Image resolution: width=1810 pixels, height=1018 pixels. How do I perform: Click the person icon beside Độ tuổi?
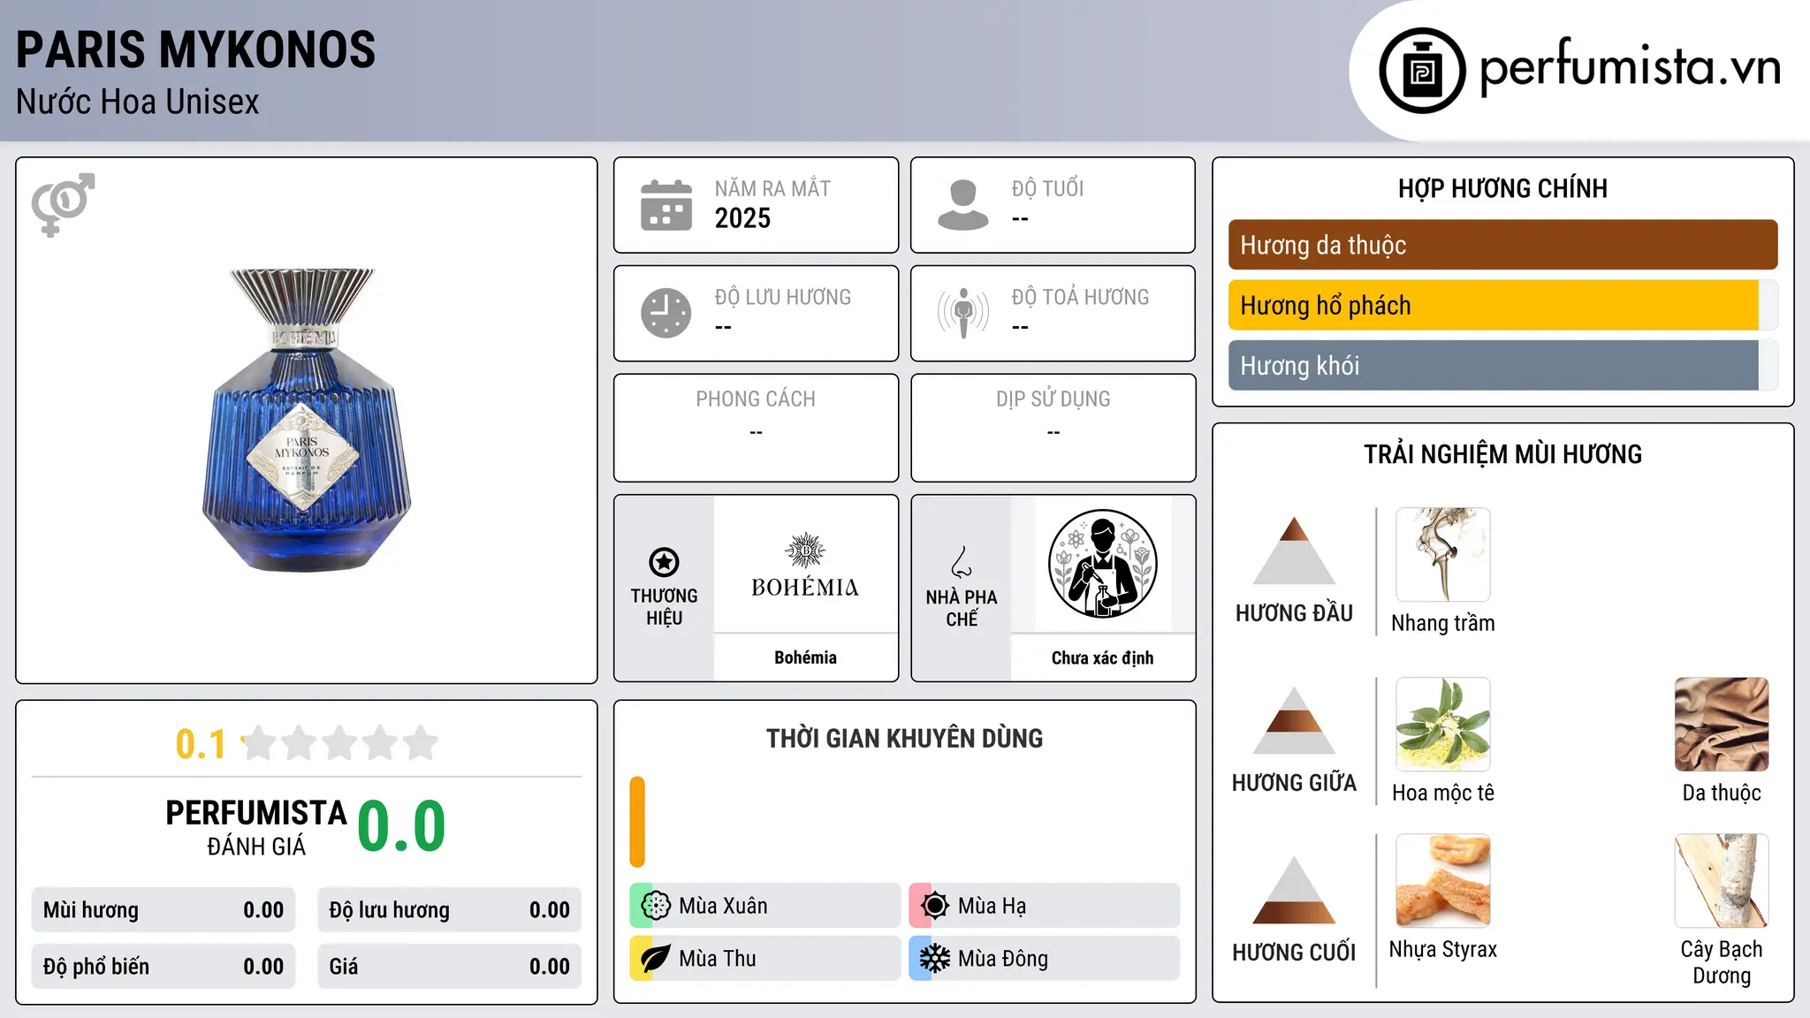[x=963, y=205]
